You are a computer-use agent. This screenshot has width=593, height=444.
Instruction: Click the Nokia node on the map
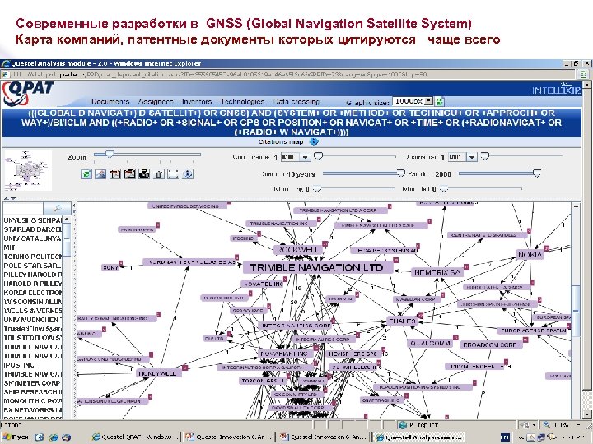click(530, 255)
